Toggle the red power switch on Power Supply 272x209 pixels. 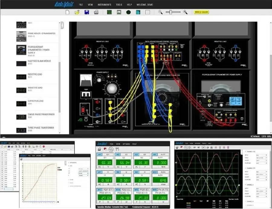click(x=83, y=110)
